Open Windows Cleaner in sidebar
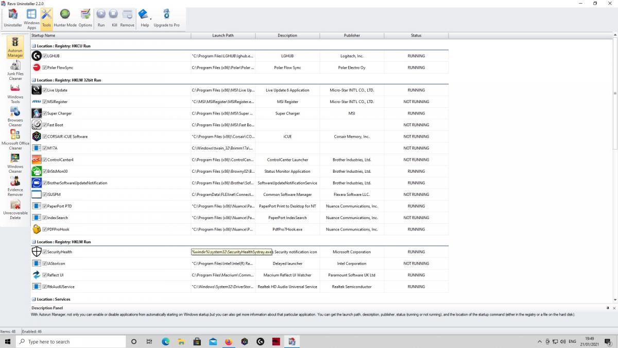The width and height of the screenshot is (618, 348). [x=15, y=163]
